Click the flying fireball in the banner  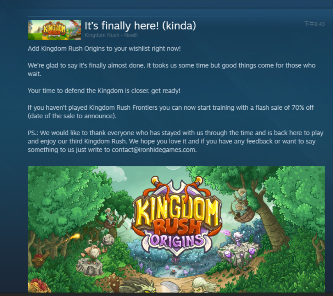coord(76,236)
